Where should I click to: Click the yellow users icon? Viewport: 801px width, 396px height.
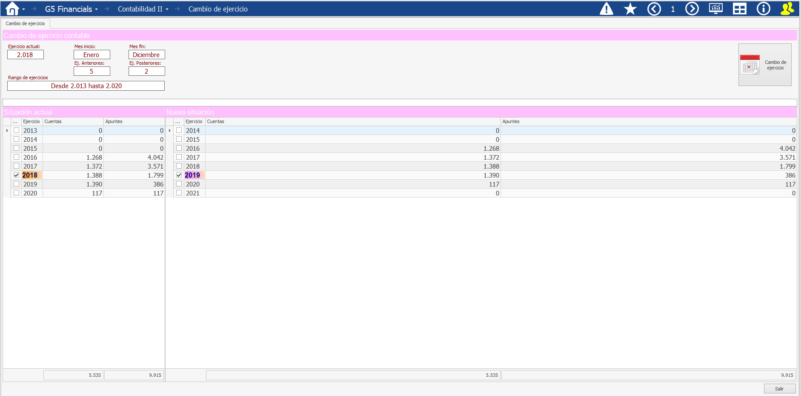[787, 9]
